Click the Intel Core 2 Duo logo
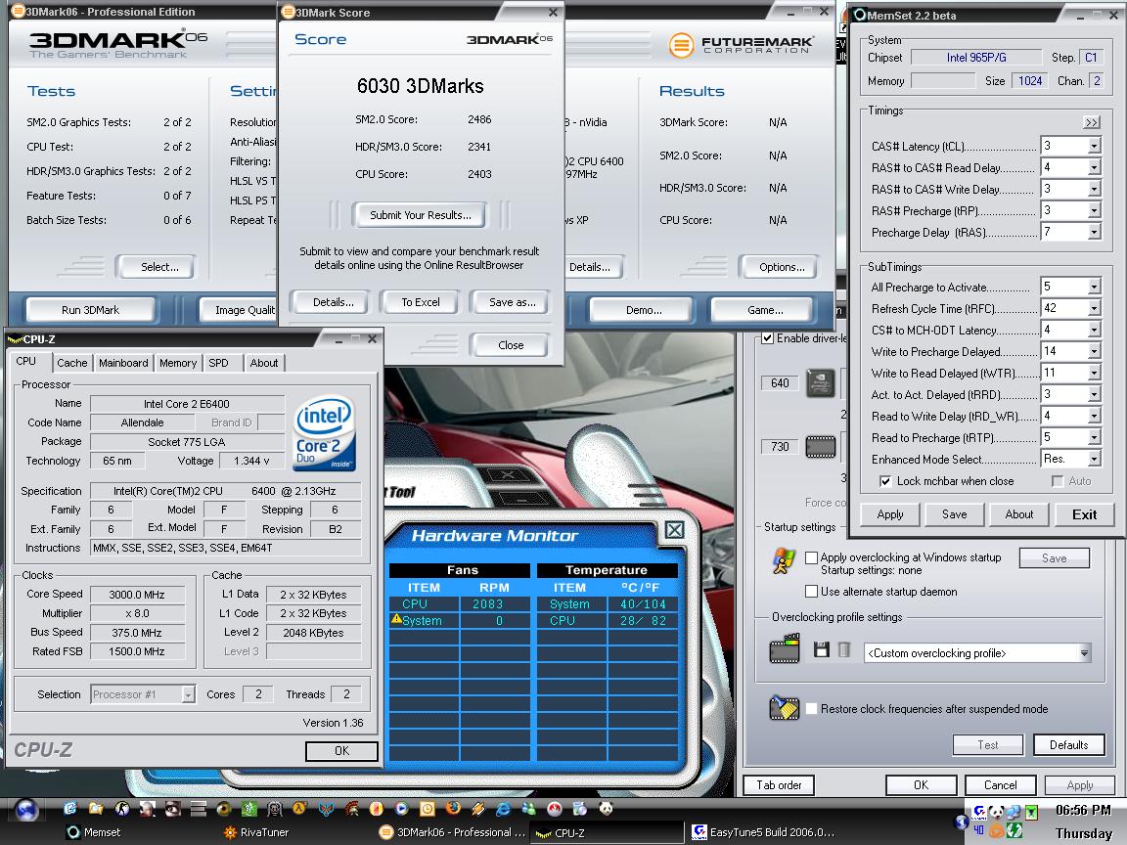The height and width of the screenshot is (845, 1127). [x=325, y=432]
